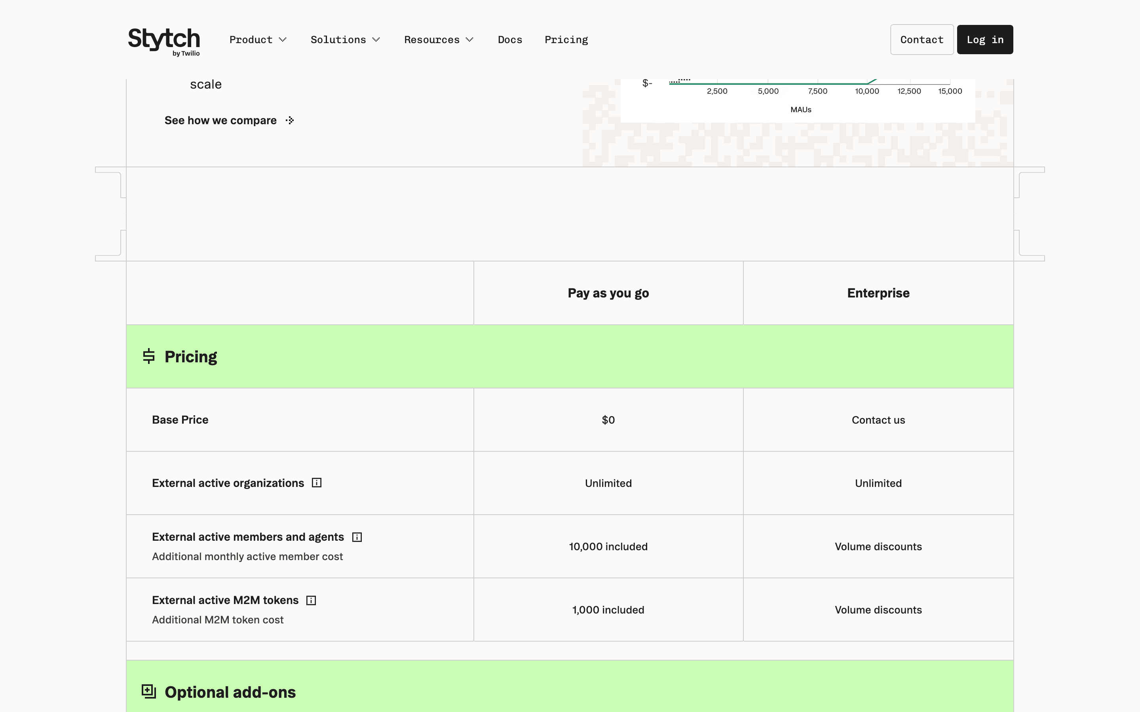Click the $0 base price cell
Viewport: 1140px width, 712px height.
point(608,420)
